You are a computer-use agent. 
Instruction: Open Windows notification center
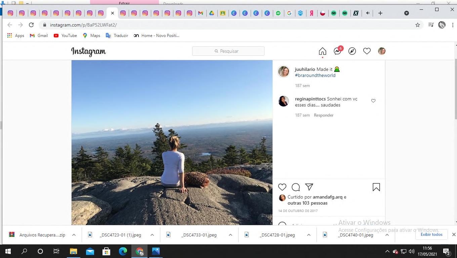(447, 251)
